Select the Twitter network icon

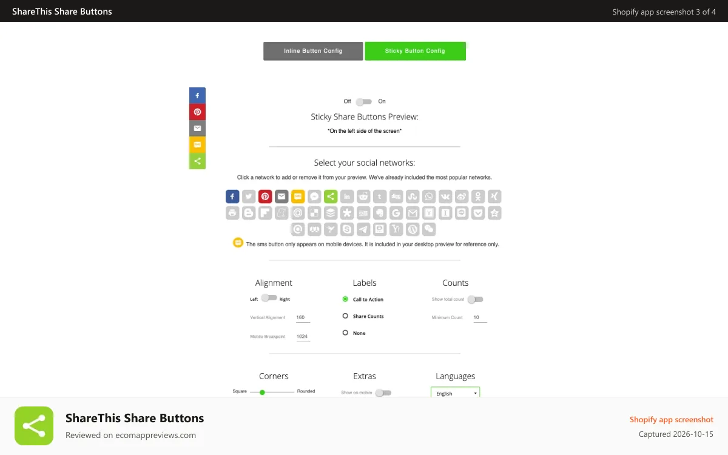click(249, 197)
